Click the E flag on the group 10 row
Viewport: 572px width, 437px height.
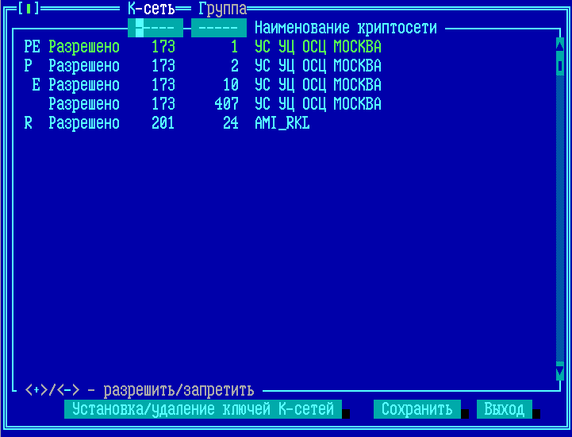[36, 85]
